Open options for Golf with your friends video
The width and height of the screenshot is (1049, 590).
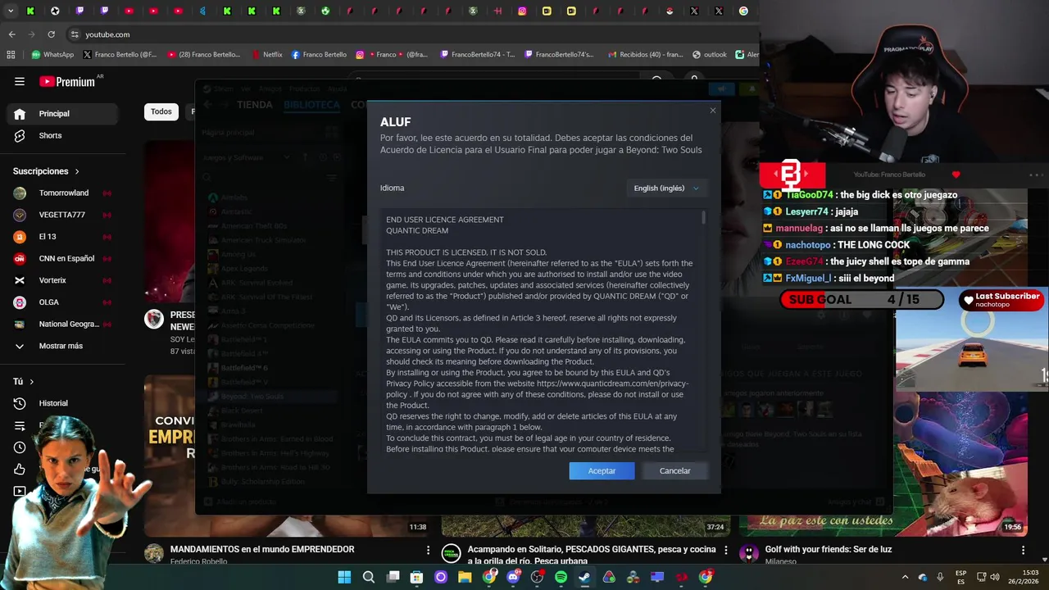(x=1023, y=551)
